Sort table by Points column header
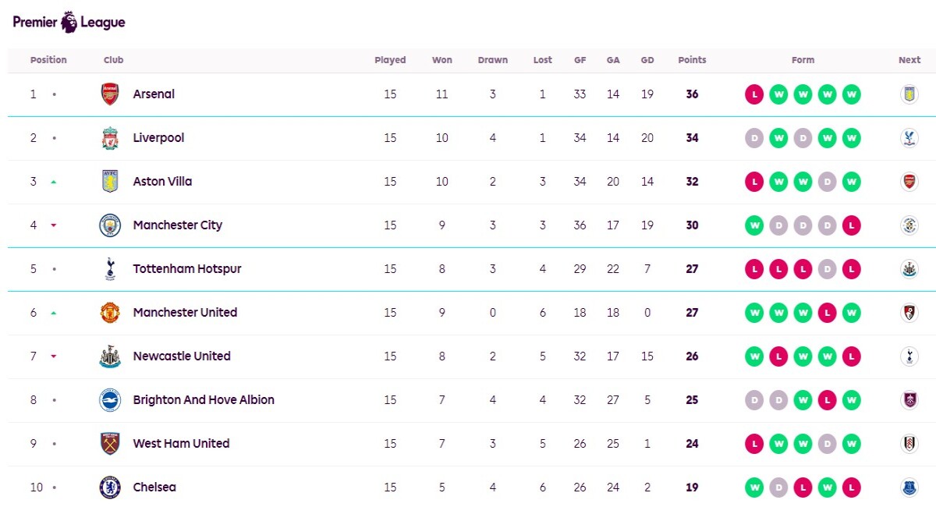 [692, 60]
